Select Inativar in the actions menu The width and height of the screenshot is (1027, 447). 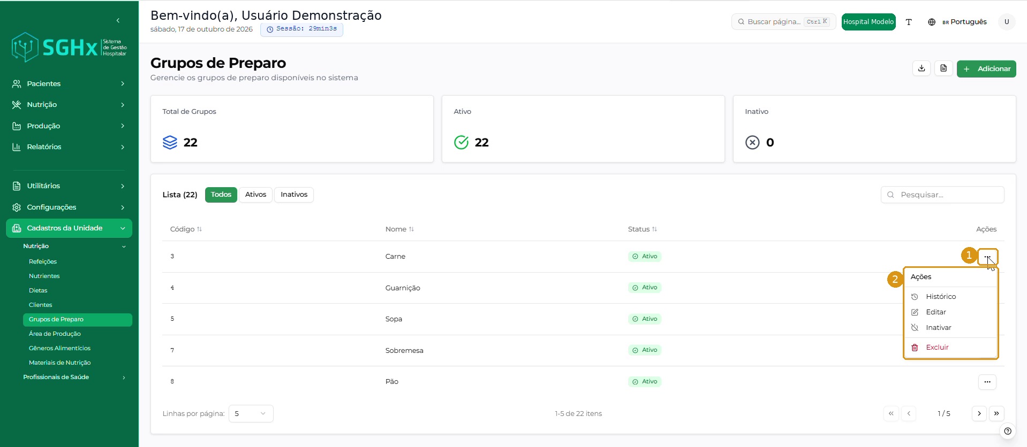(950, 328)
